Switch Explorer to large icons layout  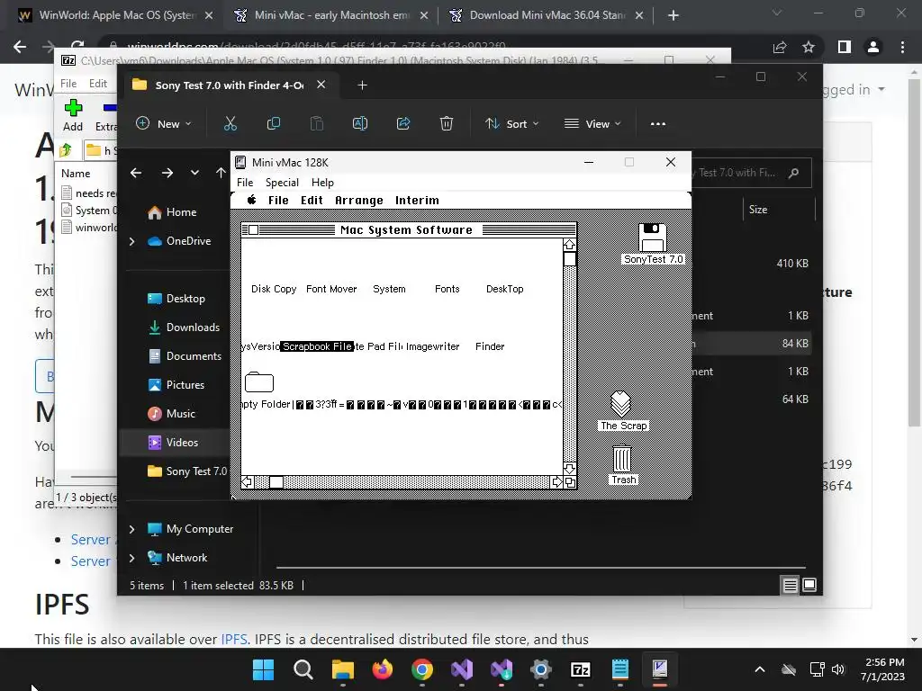pyautogui.click(x=809, y=585)
